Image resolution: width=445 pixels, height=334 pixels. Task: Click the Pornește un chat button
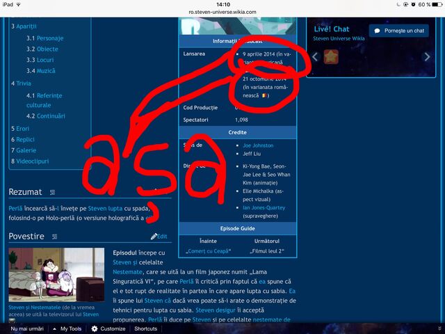pos(399,31)
